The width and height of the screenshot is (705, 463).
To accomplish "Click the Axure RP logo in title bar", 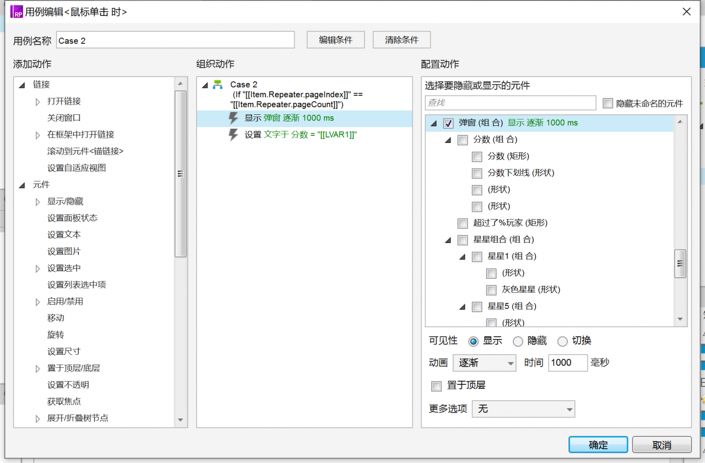I will (x=17, y=12).
